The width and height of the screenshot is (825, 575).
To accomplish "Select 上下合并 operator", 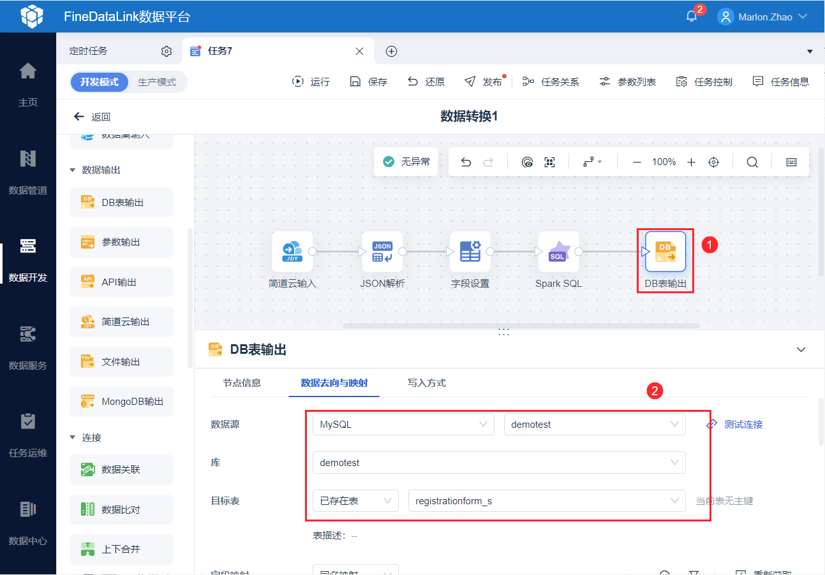I will (x=121, y=549).
